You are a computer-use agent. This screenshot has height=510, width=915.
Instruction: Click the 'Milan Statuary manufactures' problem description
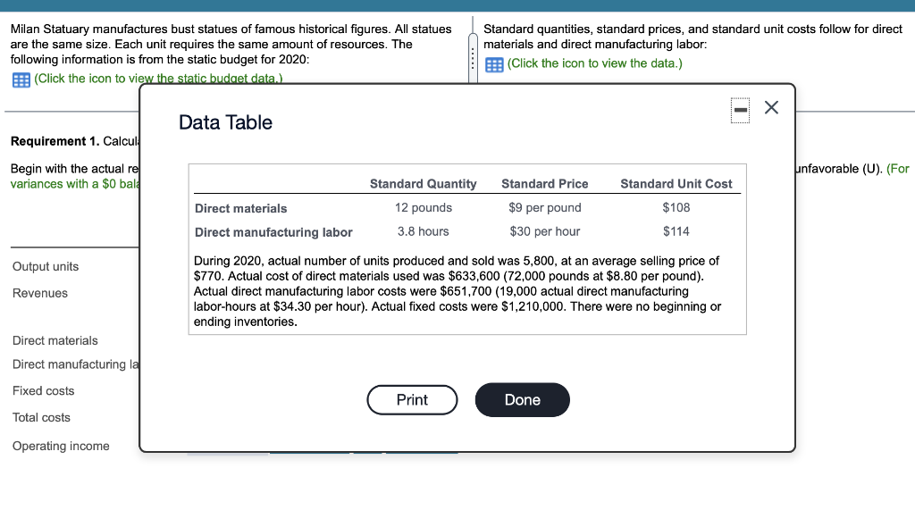click(x=231, y=45)
